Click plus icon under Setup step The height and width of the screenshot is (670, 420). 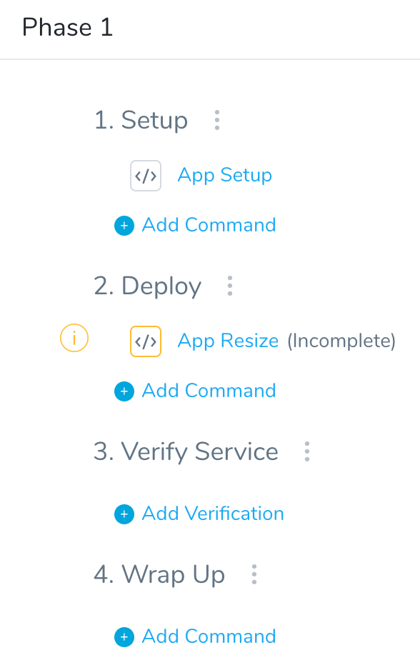(x=124, y=226)
